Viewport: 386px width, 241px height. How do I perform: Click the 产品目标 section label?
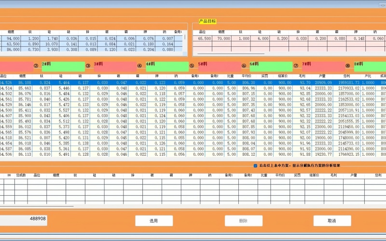[207, 21]
